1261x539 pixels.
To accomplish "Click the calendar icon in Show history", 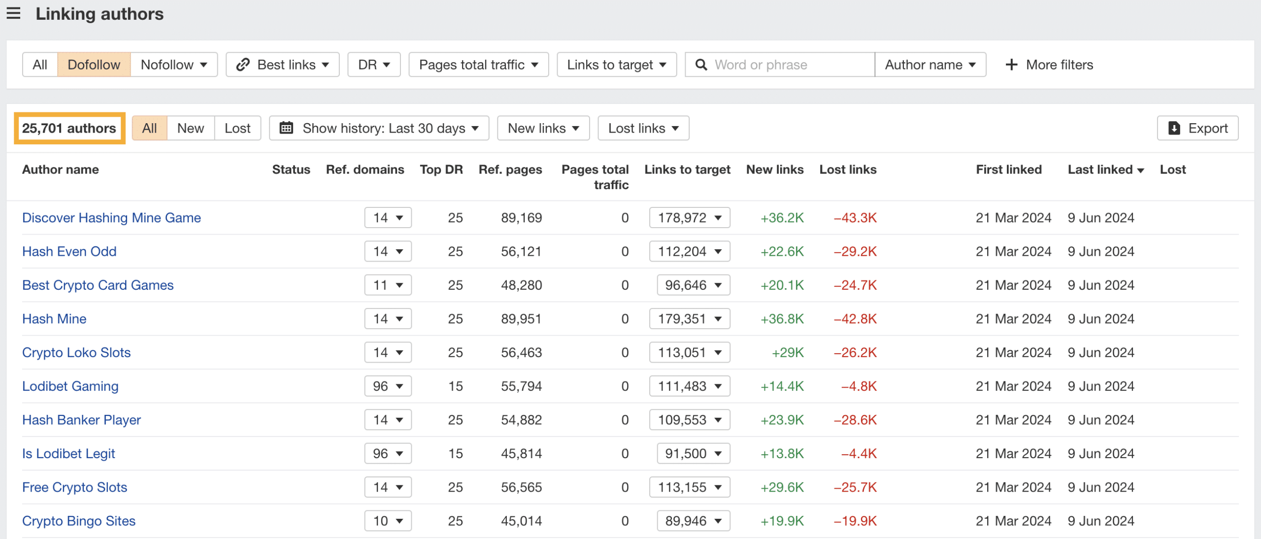I will point(286,128).
